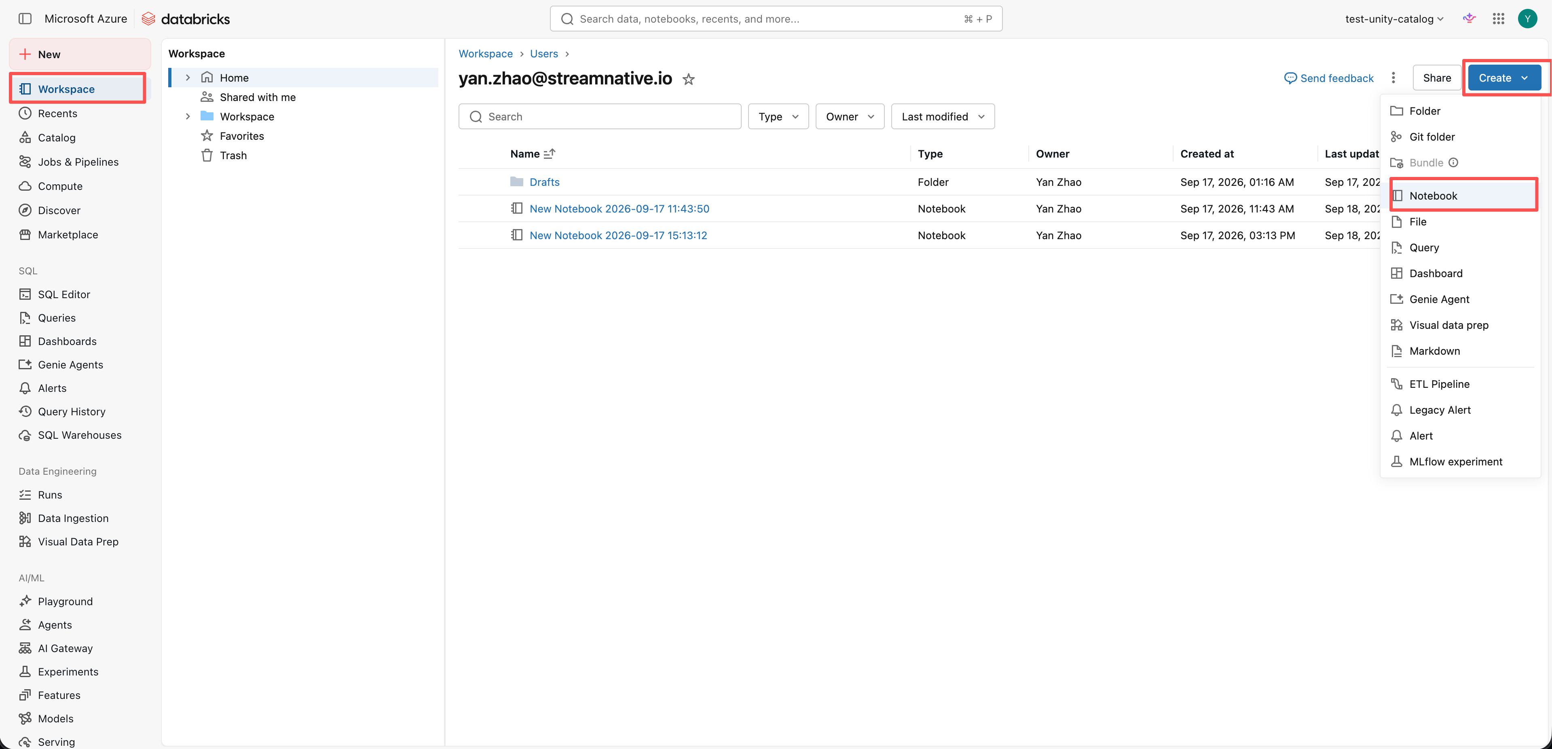This screenshot has width=1552, height=749.
Task: Open the Drafts folder
Action: click(x=545, y=182)
